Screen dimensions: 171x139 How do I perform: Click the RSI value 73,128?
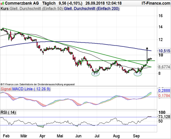[x=164, y=117]
